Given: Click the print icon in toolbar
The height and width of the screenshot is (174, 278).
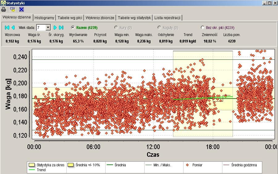Looking at the screenshot, I should (x=4, y=9).
